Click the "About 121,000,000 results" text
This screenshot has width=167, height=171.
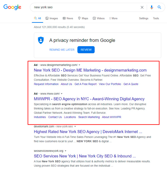[x=59, y=27]
